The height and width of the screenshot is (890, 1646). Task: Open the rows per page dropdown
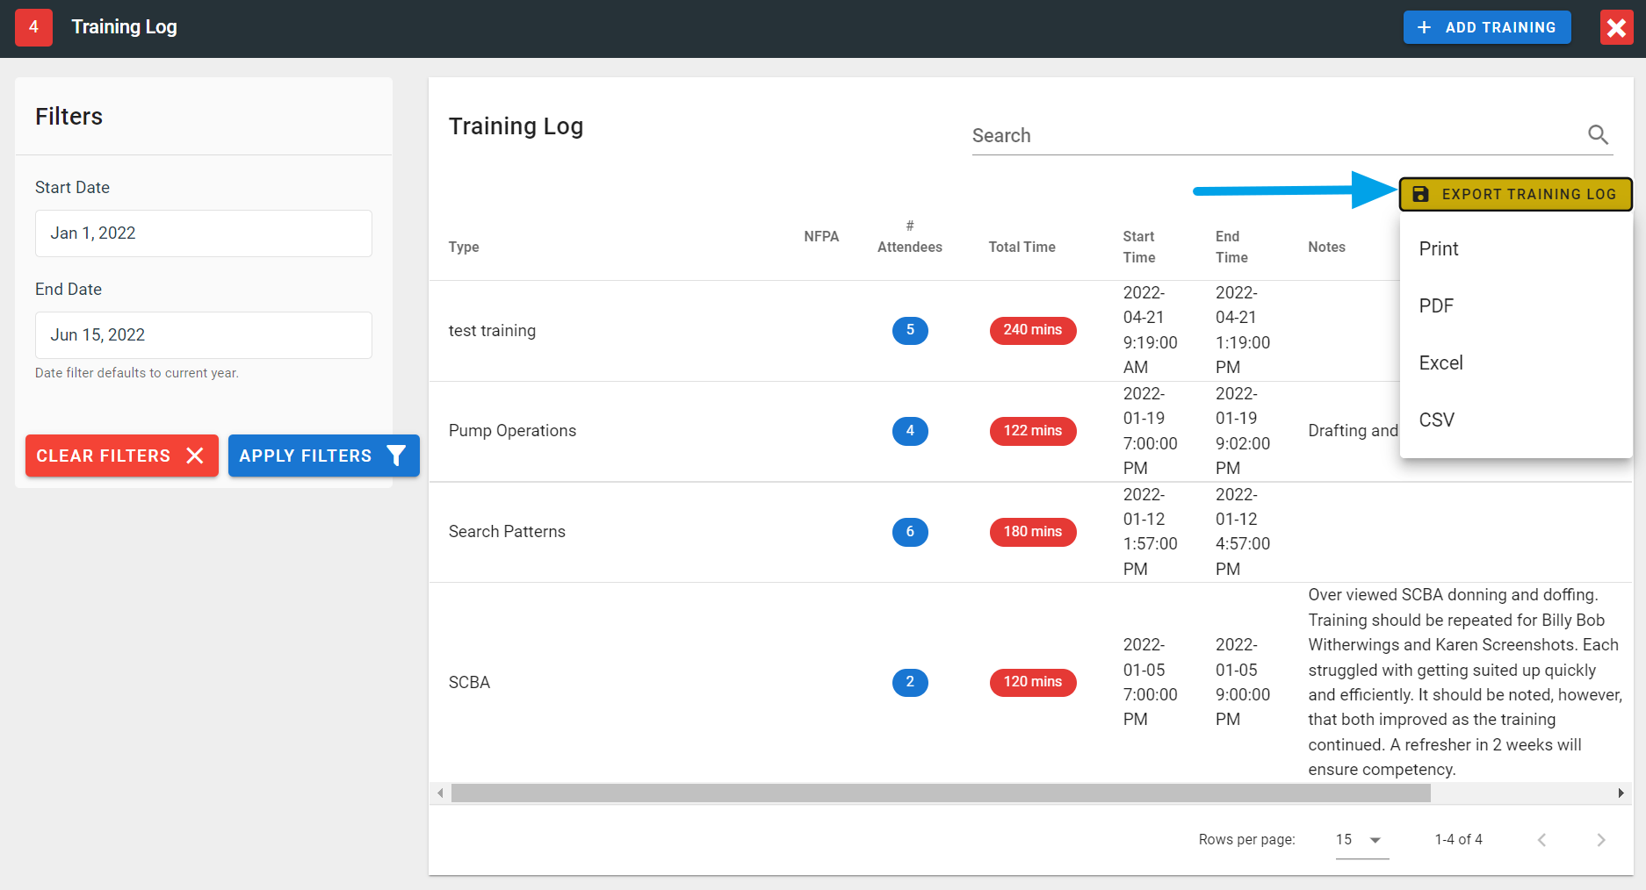1361,840
